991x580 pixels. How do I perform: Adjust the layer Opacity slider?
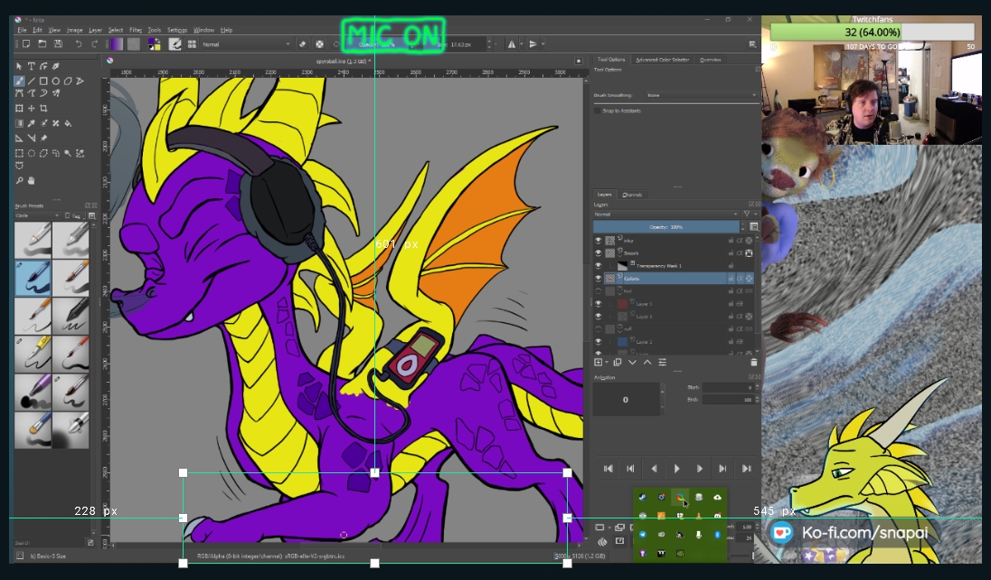pos(665,226)
